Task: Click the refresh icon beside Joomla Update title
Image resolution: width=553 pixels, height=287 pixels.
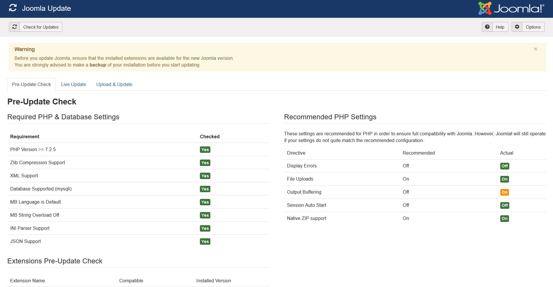Action: [12, 8]
